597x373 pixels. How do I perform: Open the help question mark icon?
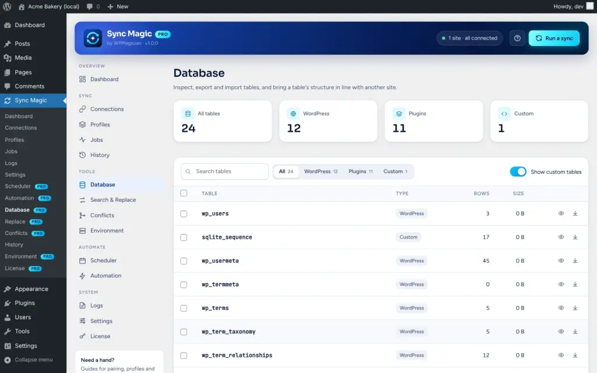coord(517,38)
